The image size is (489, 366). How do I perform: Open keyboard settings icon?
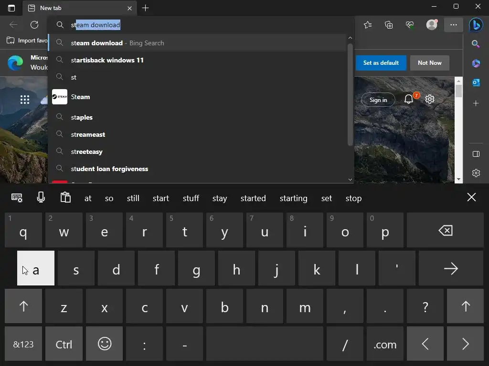[17, 198]
